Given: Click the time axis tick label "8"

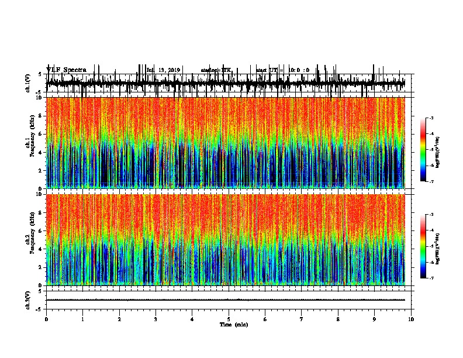Looking at the screenshot, I should 338,319.
